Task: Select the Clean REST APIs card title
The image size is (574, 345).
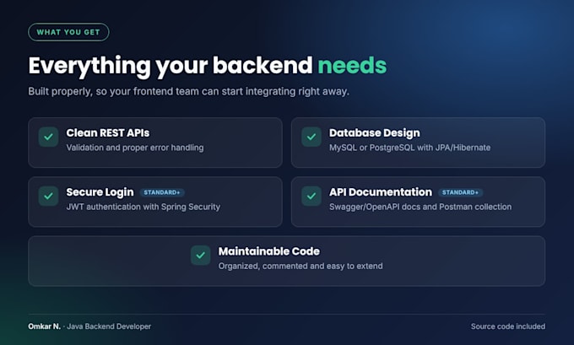Action: coord(108,132)
